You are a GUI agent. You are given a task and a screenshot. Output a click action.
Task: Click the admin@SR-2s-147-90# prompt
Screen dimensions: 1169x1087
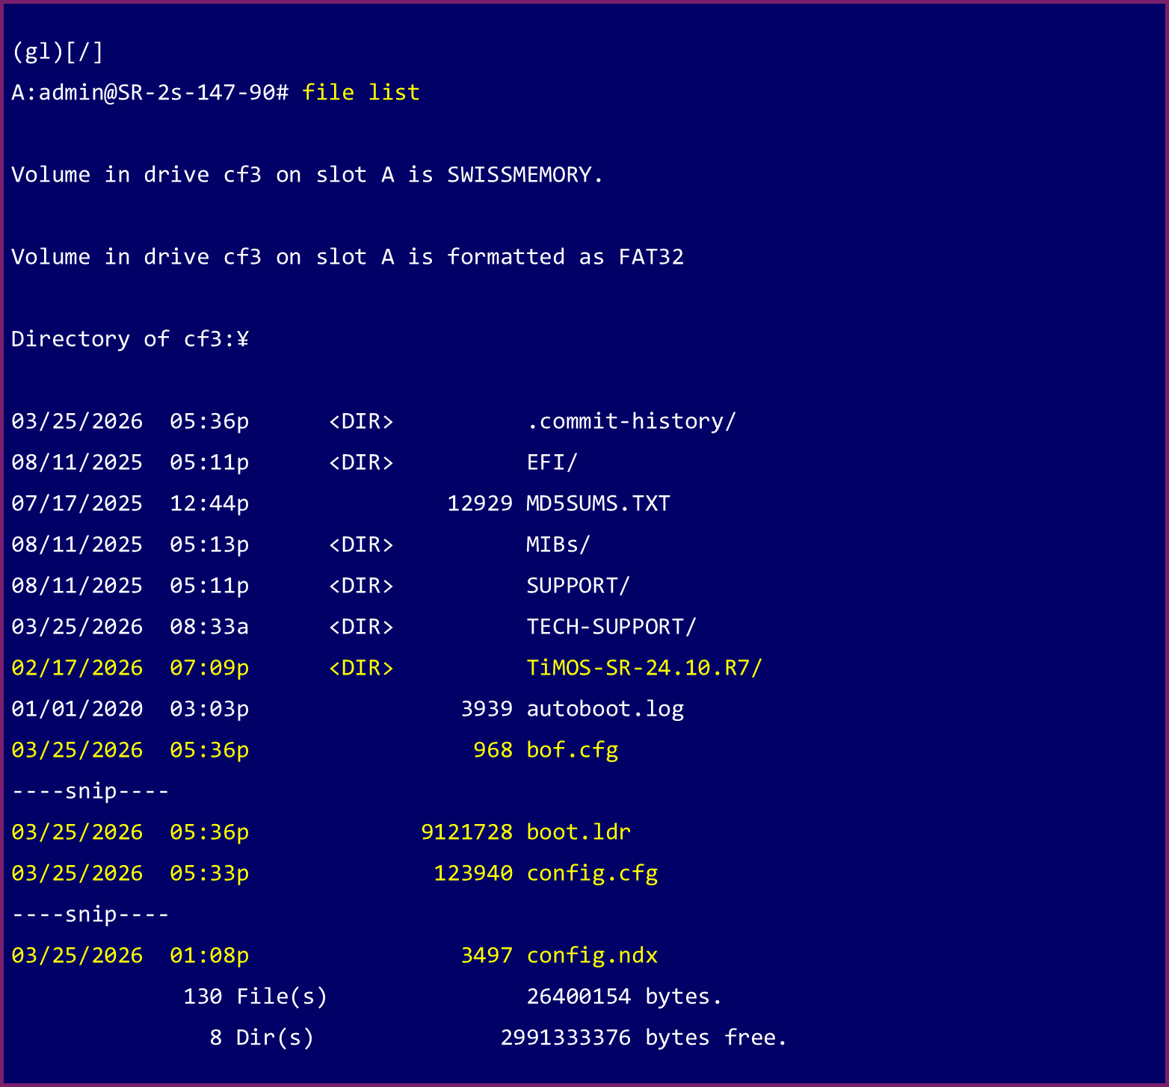point(149,93)
